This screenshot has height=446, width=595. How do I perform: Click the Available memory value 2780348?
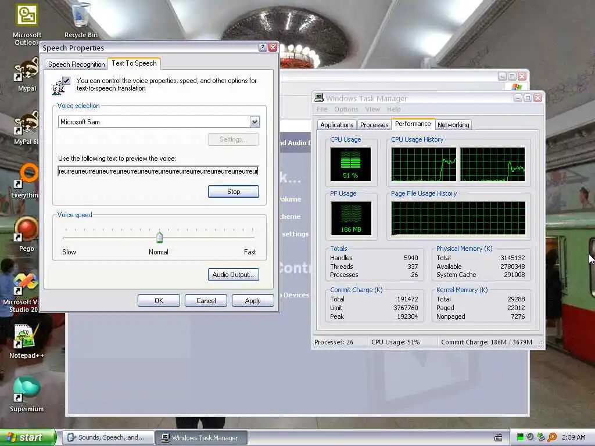512,267
